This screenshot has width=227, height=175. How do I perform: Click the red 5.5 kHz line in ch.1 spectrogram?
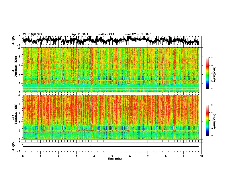[110, 68]
